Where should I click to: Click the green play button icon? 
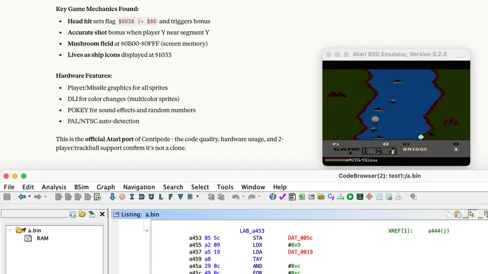(x=350, y=197)
